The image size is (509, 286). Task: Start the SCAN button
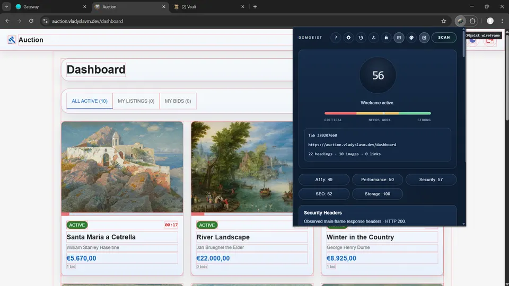point(444,38)
